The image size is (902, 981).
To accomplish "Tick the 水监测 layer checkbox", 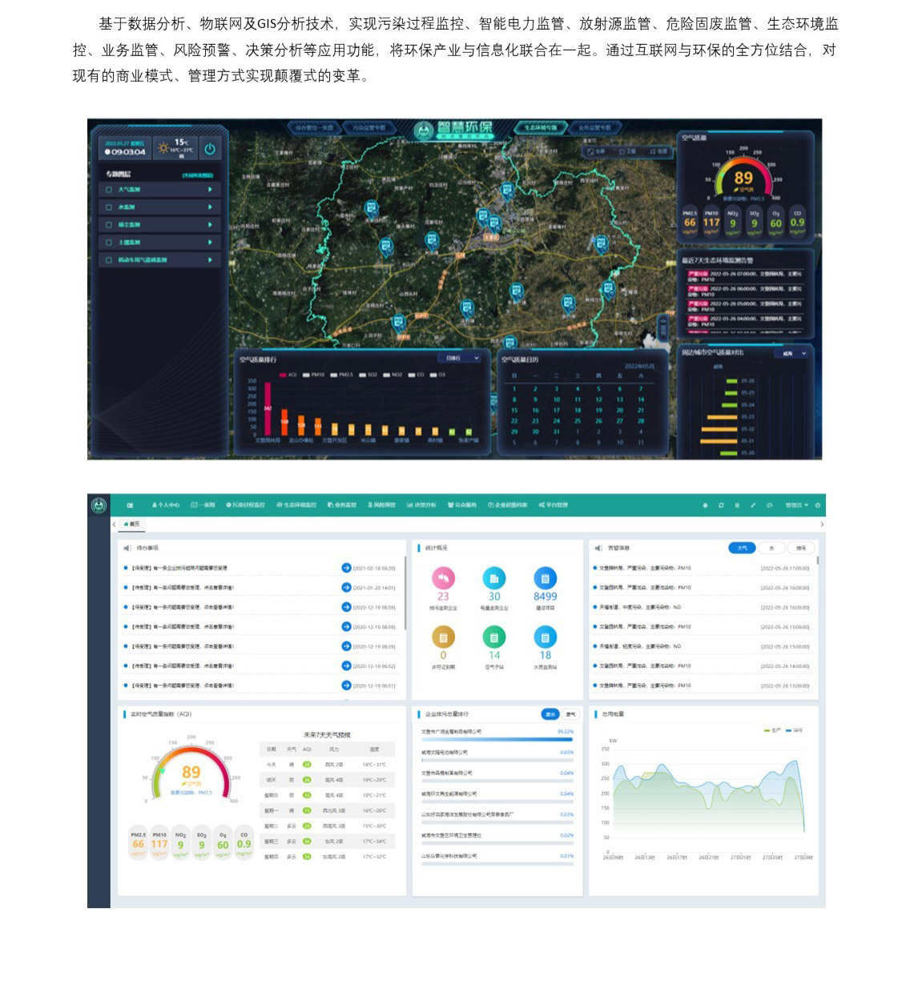I will pos(109,207).
